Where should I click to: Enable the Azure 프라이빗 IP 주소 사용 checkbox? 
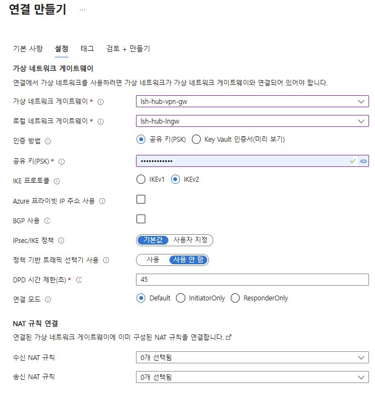[141, 199]
